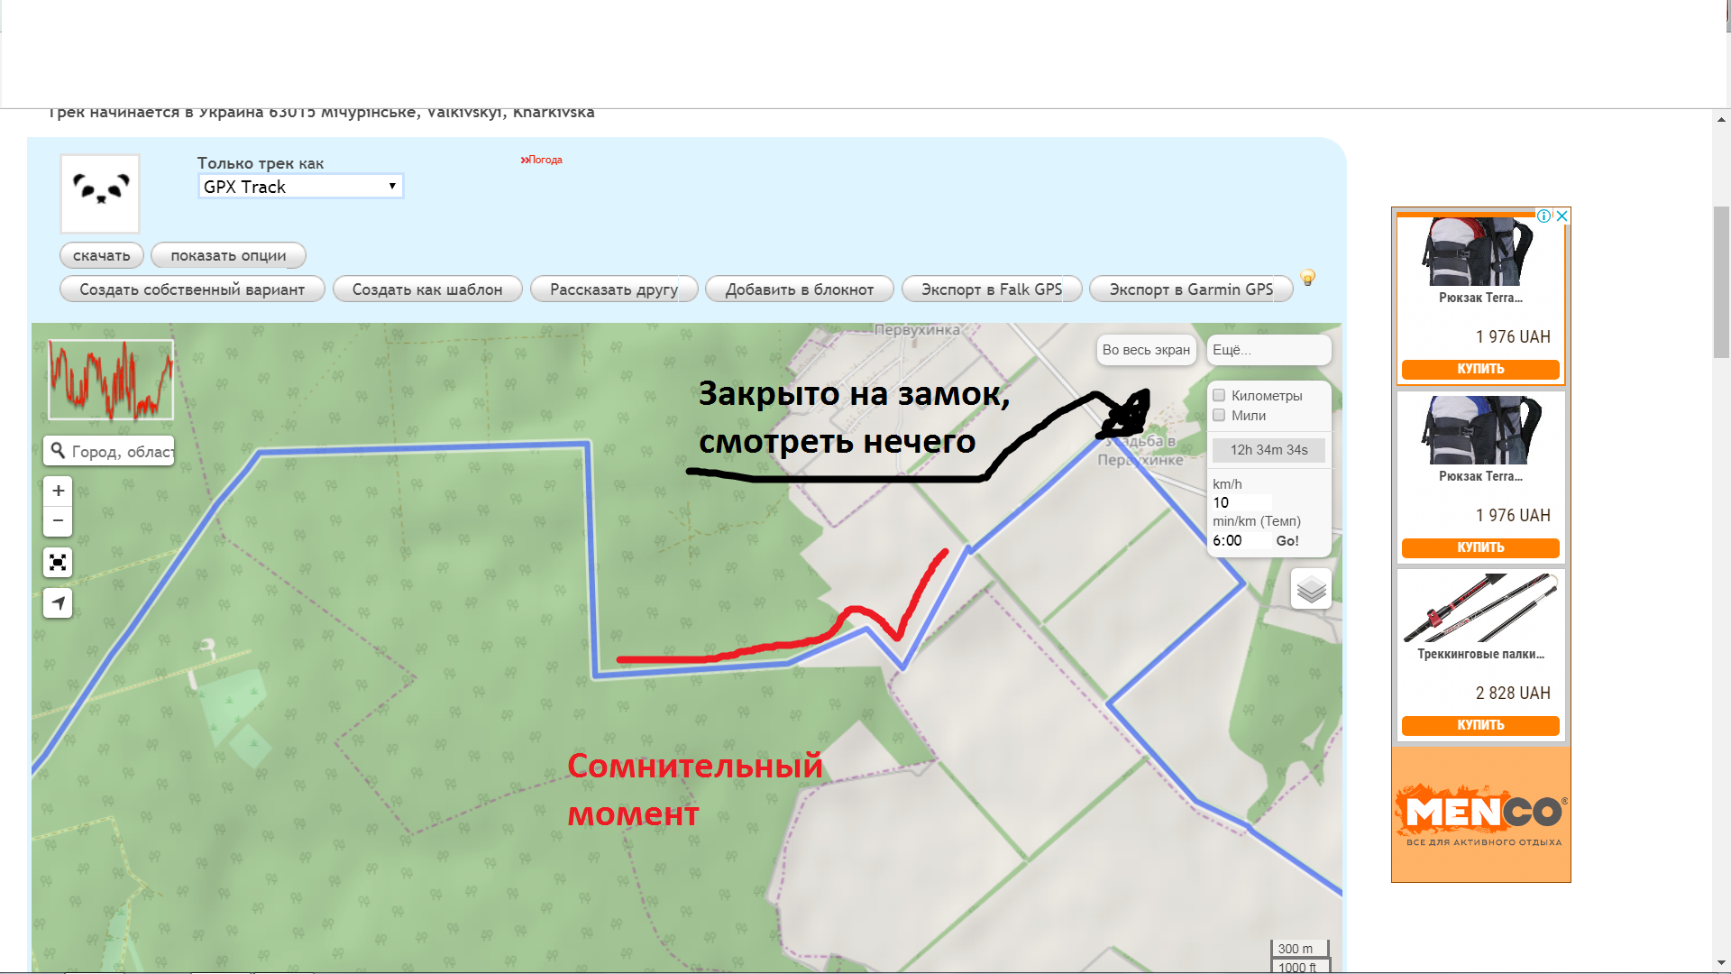Enable the Мили checkbox

tap(1219, 416)
